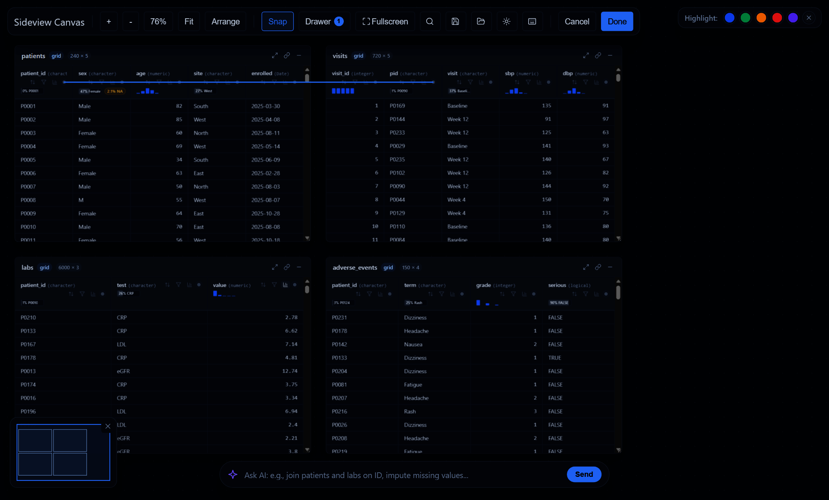829x500 pixels.
Task: Filter the visits dbp column
Action: [x=586, y=82]
